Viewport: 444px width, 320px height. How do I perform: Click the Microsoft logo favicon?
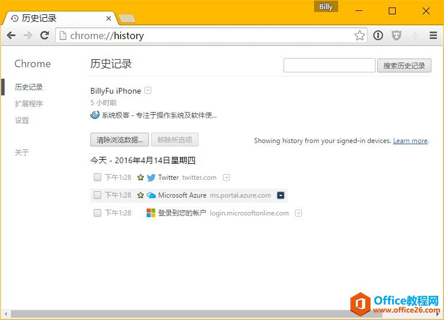(151, 213)
